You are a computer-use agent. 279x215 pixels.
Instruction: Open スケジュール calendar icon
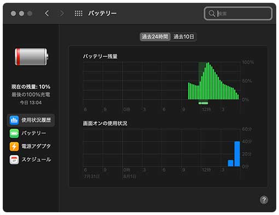coord(14,160)
